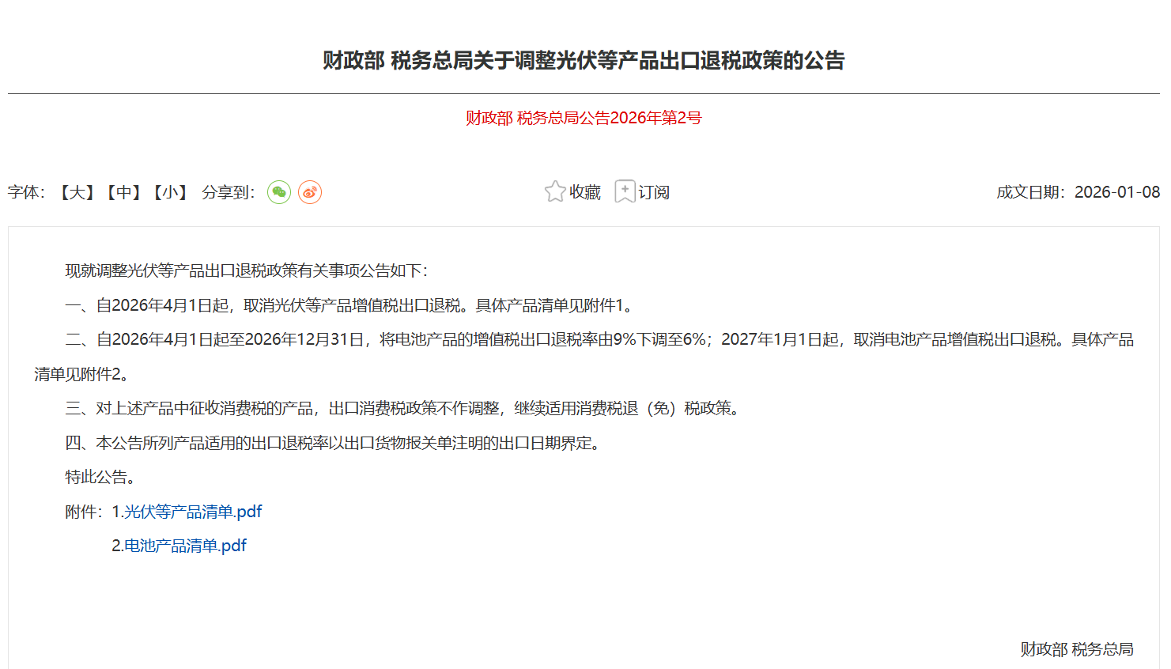Screen dimensions: 1171x669
Task: Click the red 公告2026年第2号 subtitle
Action: [x=584, y=118]
